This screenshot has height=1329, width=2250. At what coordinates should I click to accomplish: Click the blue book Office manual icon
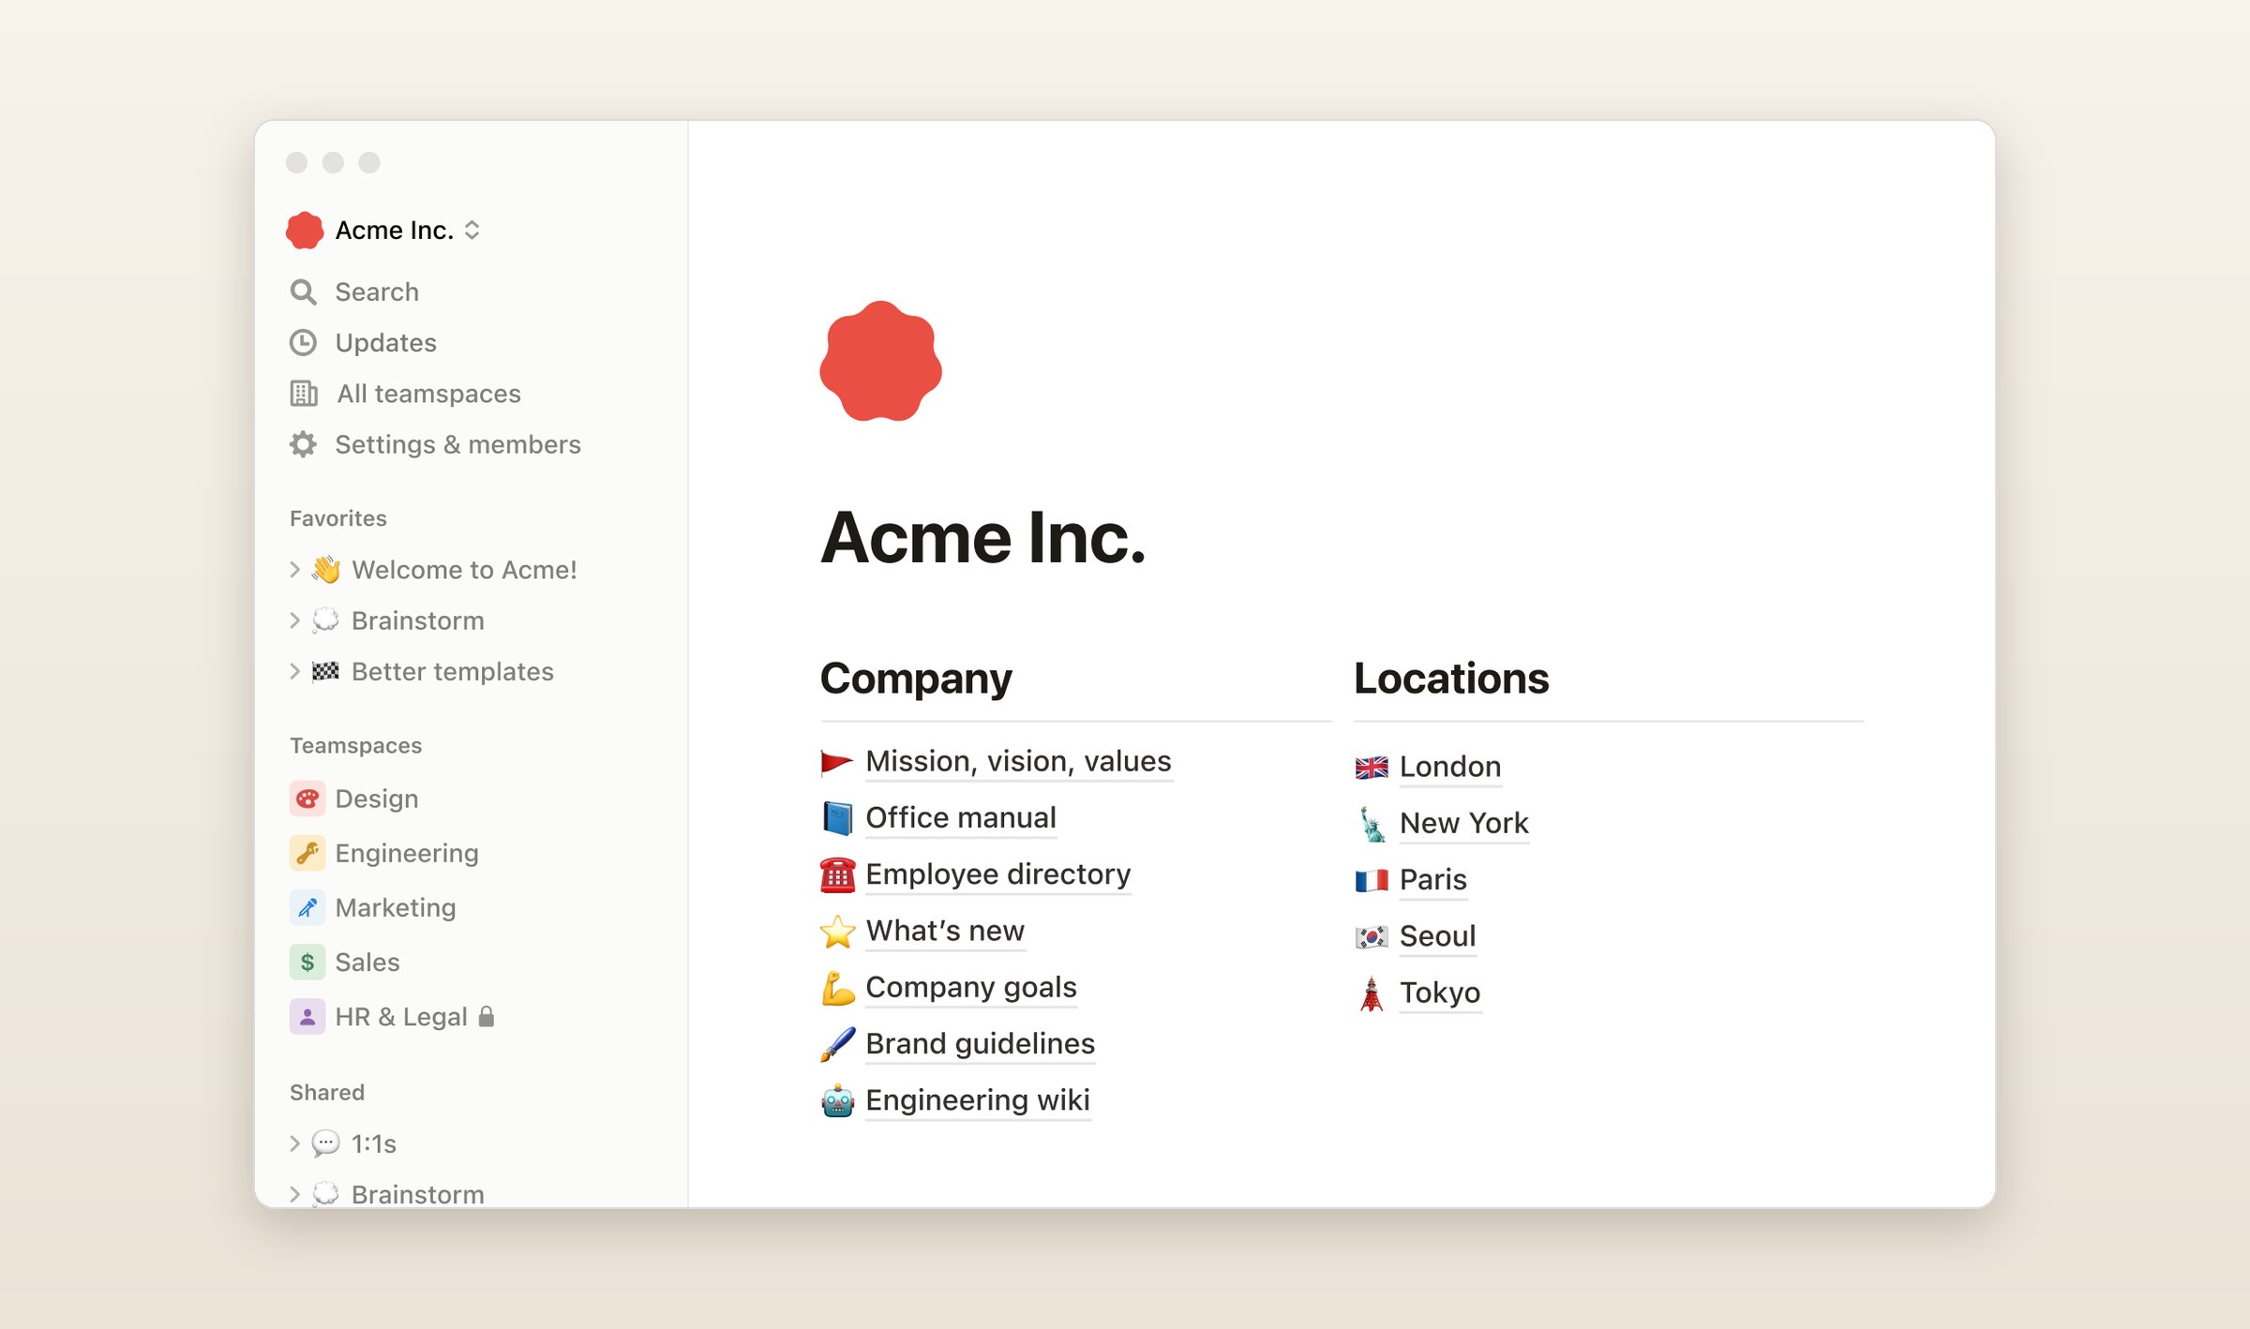coord(837,818)
